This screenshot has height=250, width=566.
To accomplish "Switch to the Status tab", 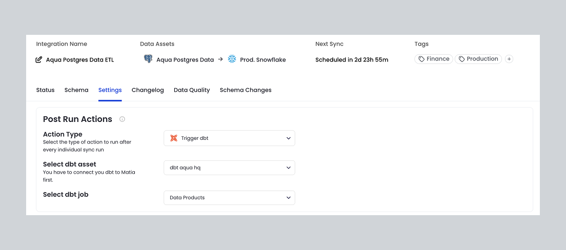I will click(45, 90).
